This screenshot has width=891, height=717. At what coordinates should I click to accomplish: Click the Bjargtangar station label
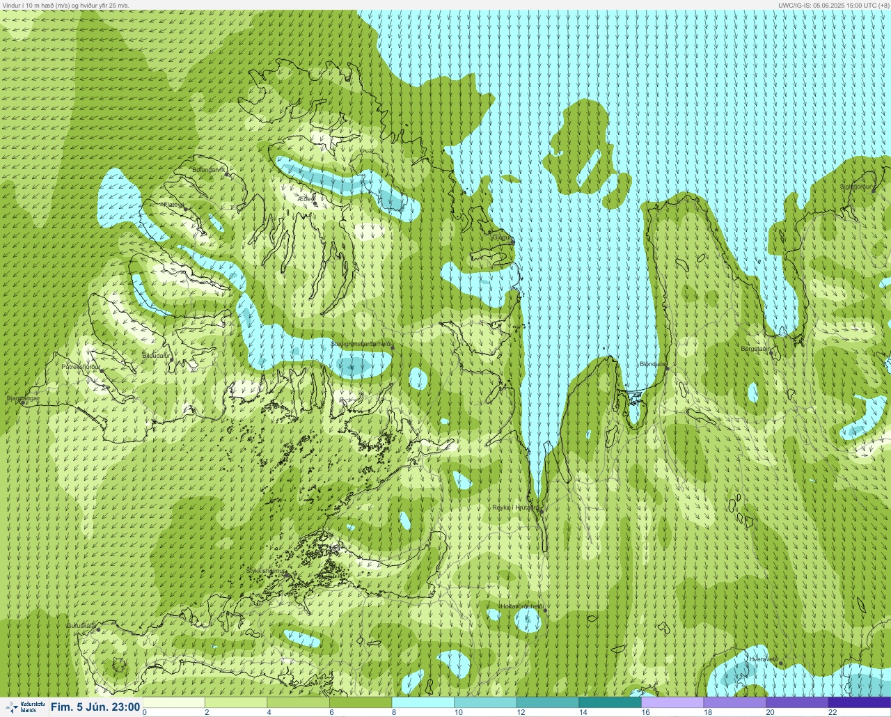22,399
